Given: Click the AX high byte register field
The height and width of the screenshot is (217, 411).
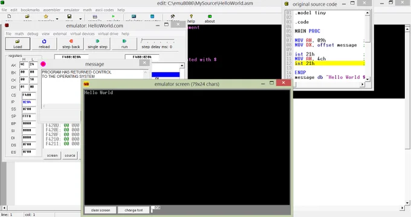Looking at the screenshot, I should click(x=24, y=65).
